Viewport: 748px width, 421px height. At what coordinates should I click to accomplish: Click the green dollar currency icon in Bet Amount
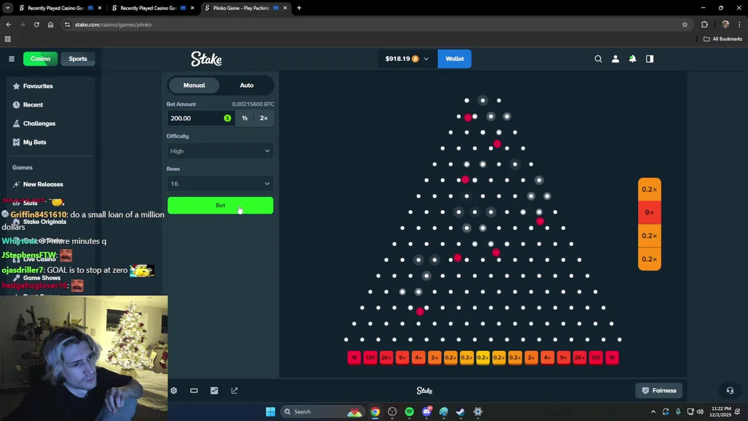pos(227,118)
